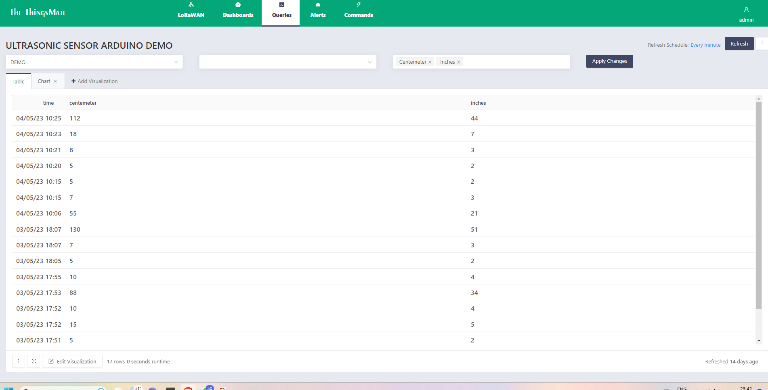Open the admin user profile icon

click(746, 9)
